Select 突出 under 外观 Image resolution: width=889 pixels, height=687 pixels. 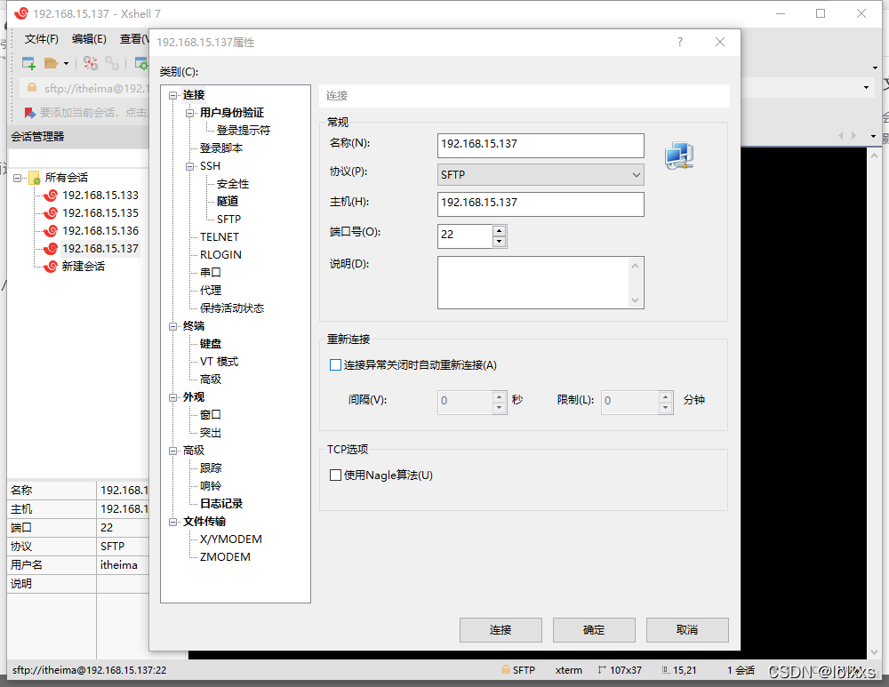pyautogui.click(x=211, y=433)
